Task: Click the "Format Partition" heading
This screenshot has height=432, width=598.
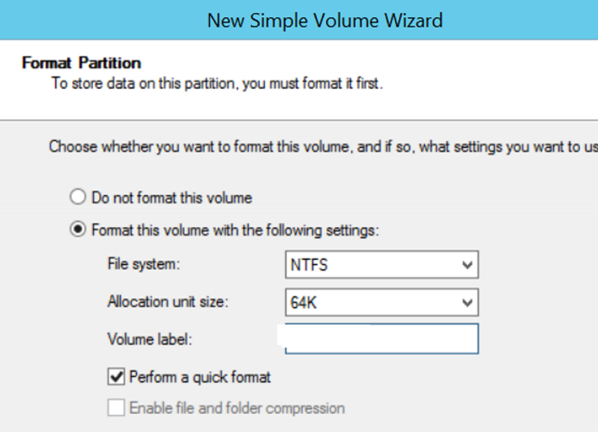Action: [82, 63]
